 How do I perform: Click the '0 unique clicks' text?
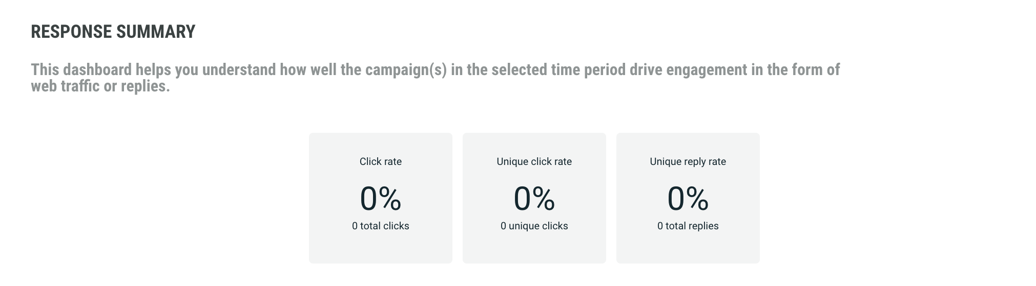point(534,226)
